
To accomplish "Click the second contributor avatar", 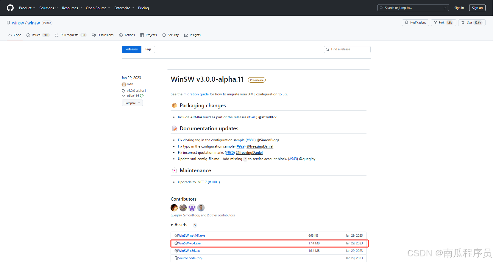I will [x=183, y=208].
